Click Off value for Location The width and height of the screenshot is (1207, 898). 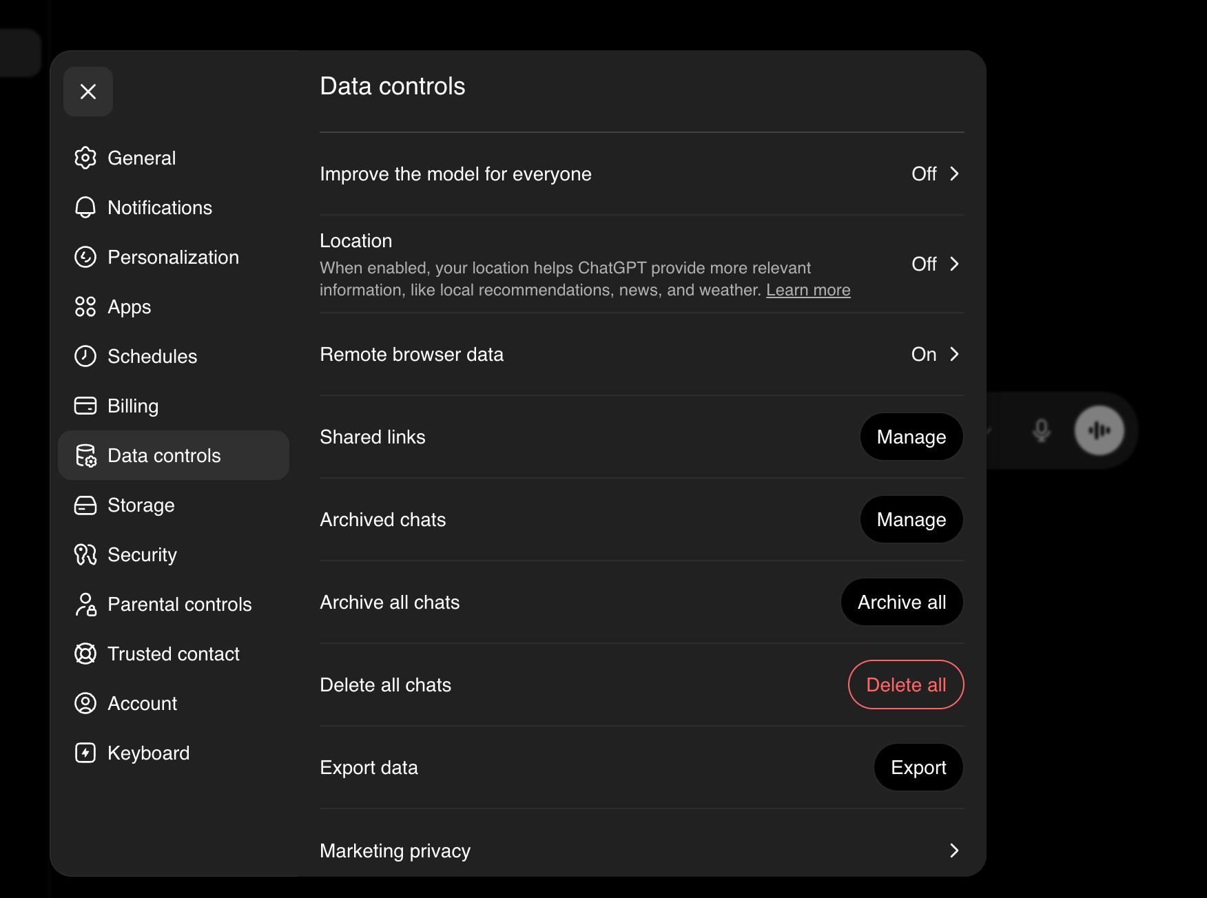pyautogui.click(x=924, y=264)
